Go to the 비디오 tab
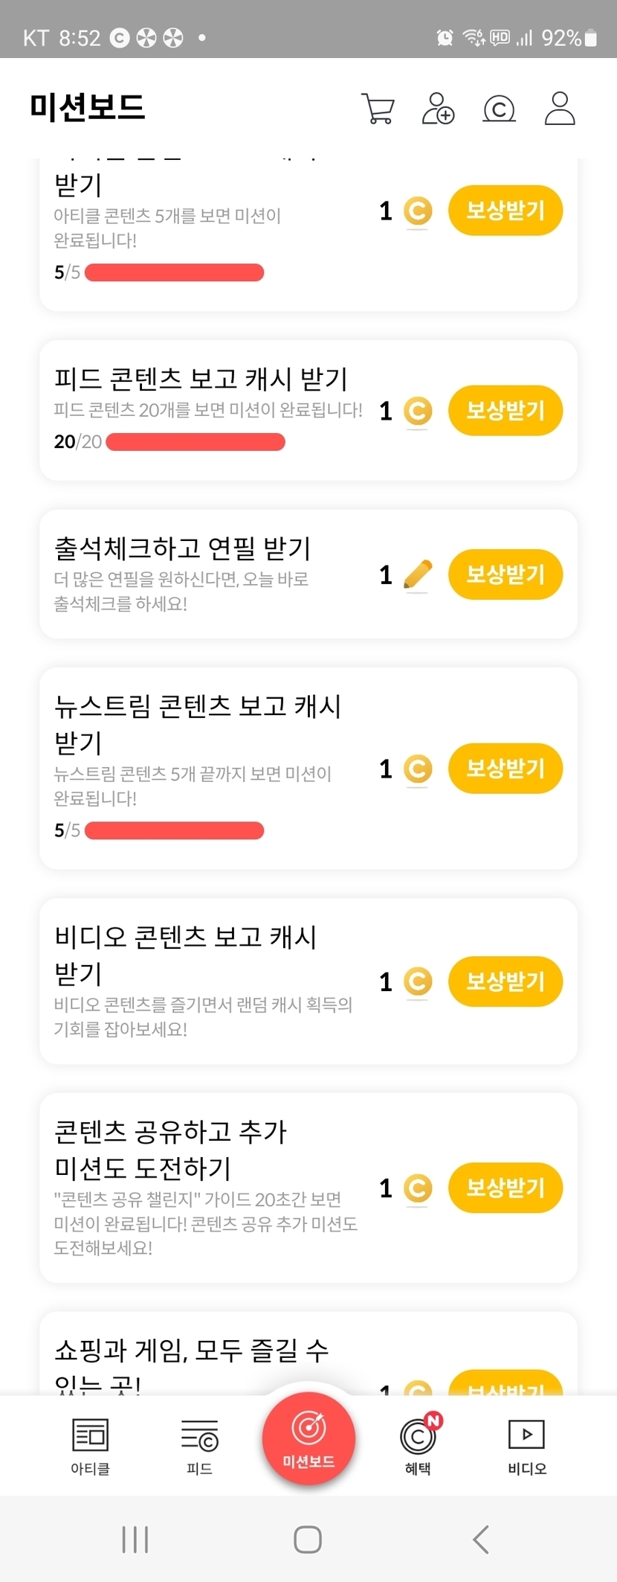 pyautogui.click(x=526, y=1446)
